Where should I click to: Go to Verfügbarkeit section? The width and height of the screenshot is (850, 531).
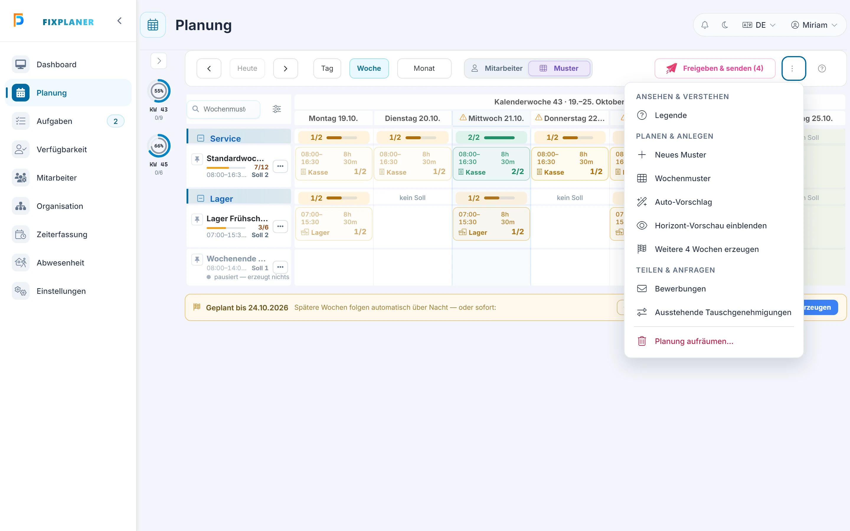pyautogui.click(x=68, y=150)
